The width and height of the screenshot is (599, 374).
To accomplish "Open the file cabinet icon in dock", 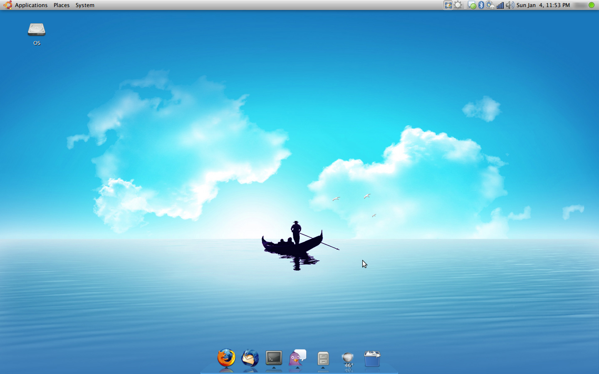I will pos(323,358).
